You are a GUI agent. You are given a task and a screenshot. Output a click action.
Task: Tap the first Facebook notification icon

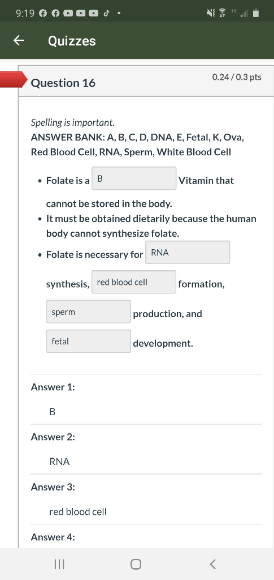tap(43, 14)
